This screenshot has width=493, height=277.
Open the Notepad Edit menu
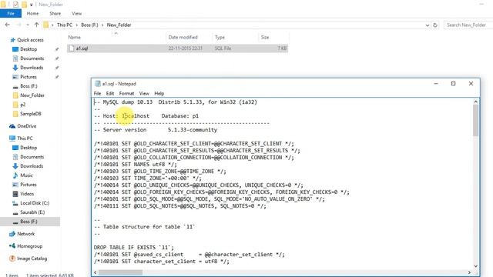click(110, 93)
